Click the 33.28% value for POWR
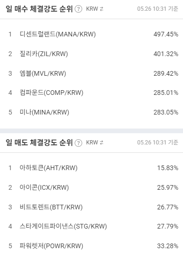 point(168,246)
